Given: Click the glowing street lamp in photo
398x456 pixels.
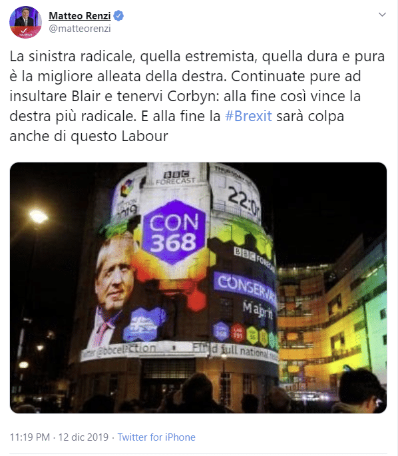Looking at the screenshot, I should 38,216.
